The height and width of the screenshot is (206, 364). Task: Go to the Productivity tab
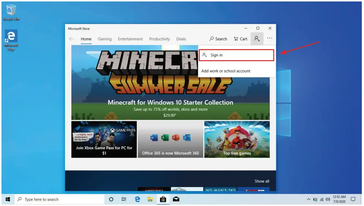[x=159, y=39]
